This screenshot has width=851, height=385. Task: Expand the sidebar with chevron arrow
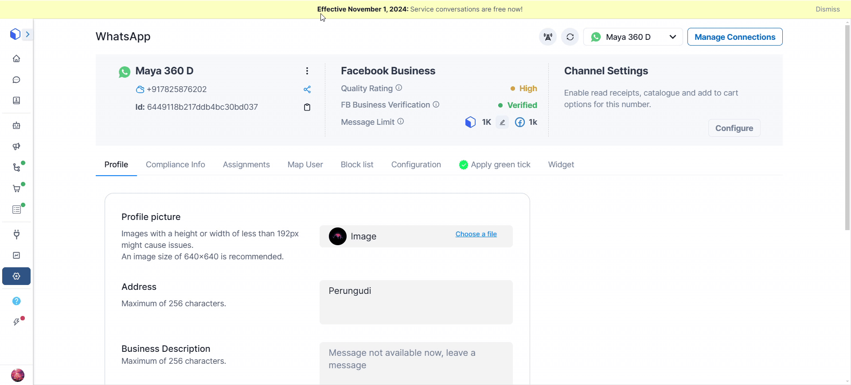27,34
